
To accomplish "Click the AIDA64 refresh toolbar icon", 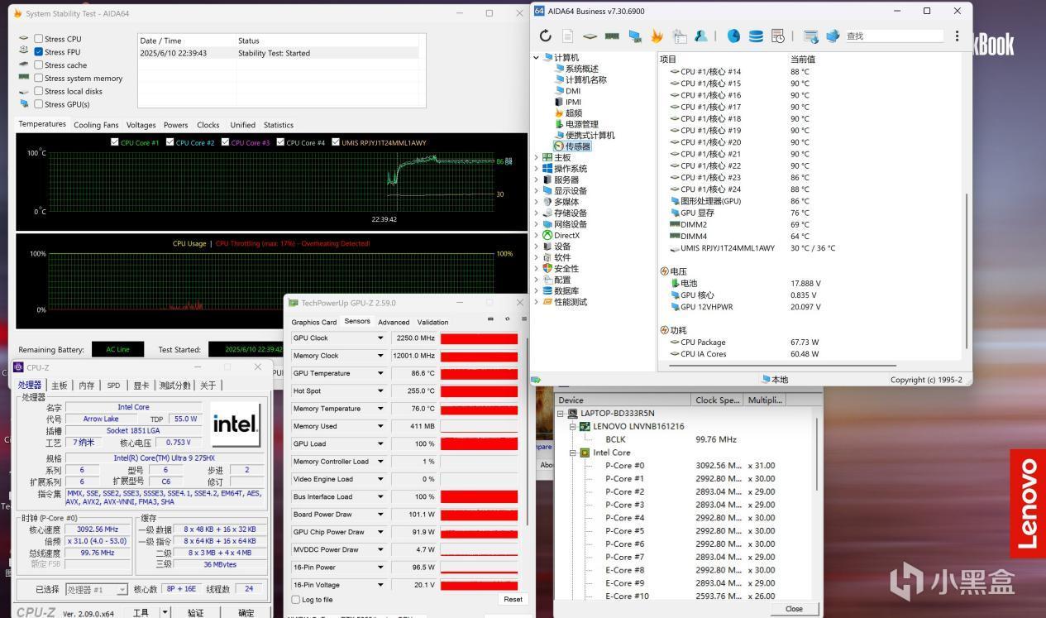I will tap(545, 36).
